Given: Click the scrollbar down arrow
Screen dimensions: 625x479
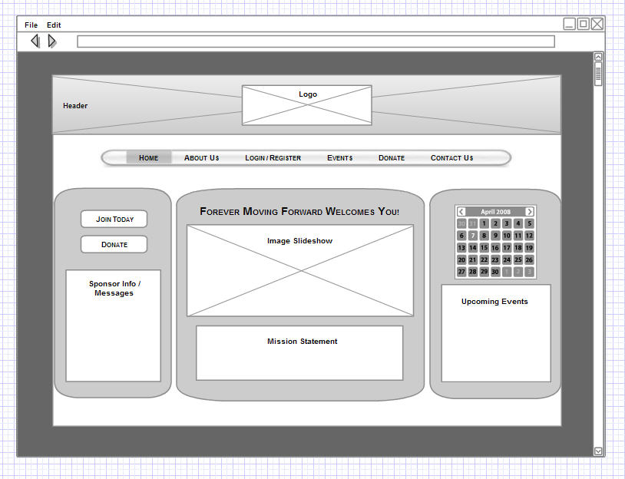Looking at the screenshot, I should coord(598,451).
